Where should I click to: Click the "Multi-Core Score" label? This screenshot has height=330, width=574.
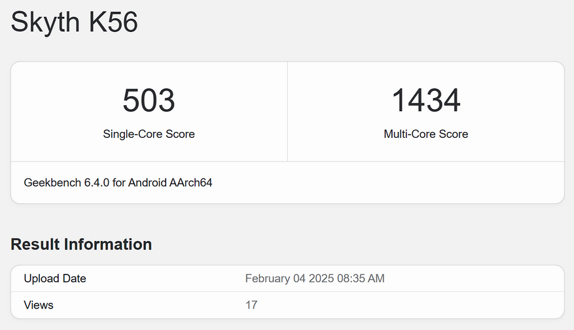click(425, 134)
